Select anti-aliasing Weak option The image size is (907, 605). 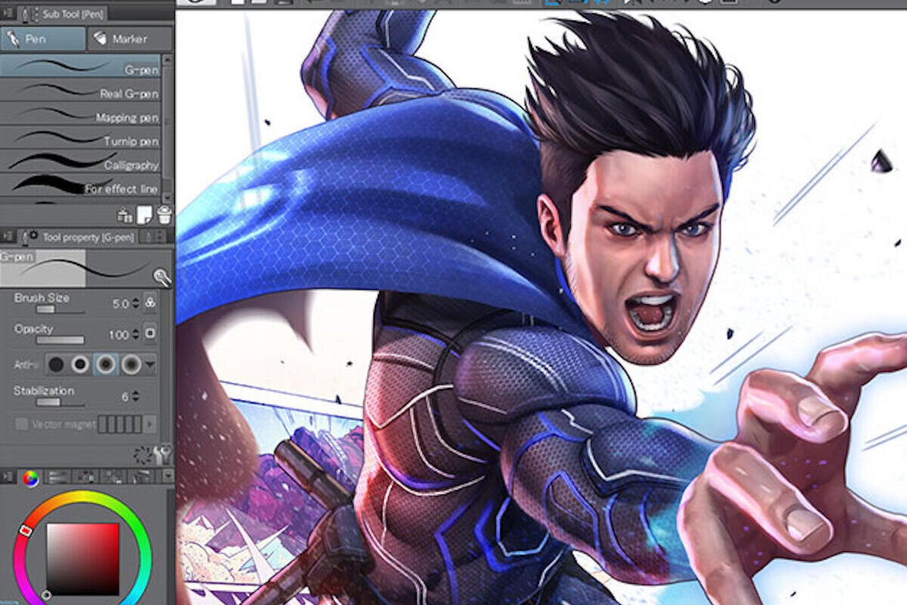(x=80, y=365)
